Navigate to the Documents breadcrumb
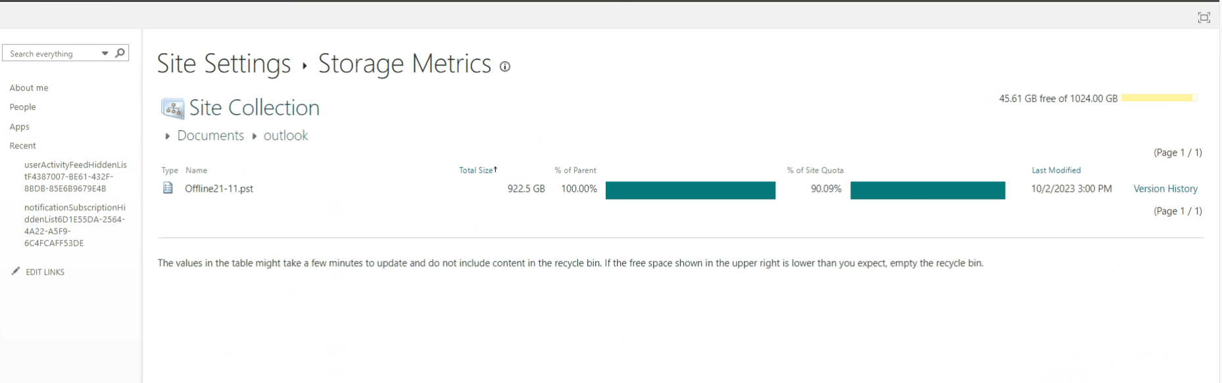 point(210,136)
